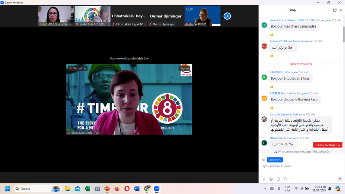The height and width of the screenshot is (194, 345).
Task: Open notifications bell in taskbar
Action: click(329, 189)
